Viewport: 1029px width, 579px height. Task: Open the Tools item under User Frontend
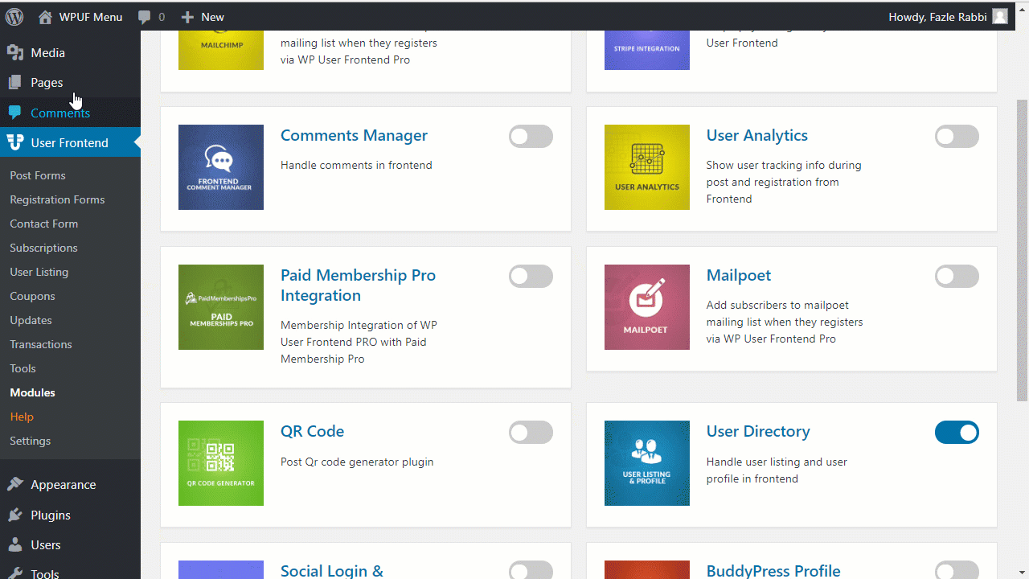(x=23, y=368)
